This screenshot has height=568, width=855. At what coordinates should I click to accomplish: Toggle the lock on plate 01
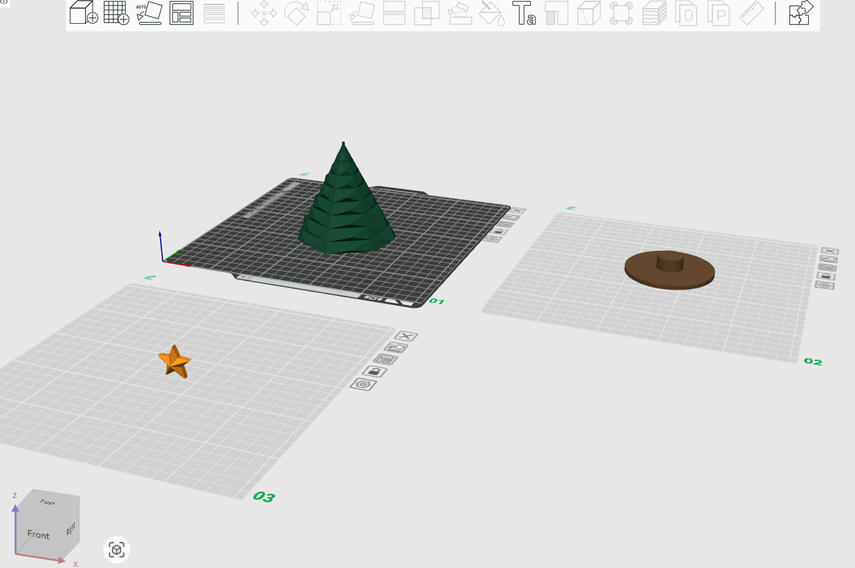498,231
